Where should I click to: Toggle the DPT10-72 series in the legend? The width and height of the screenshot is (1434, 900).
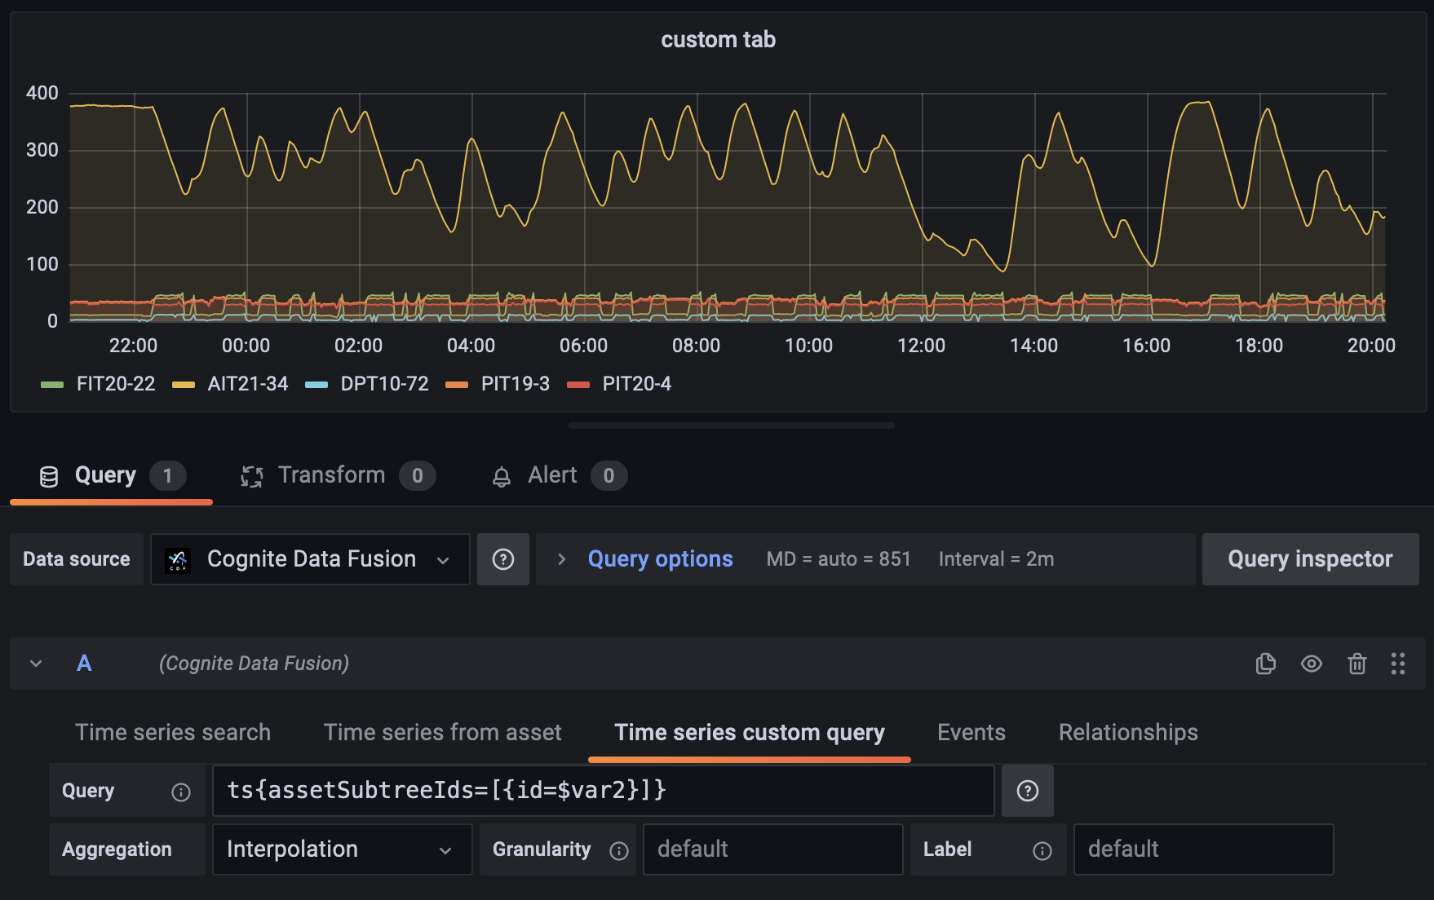point(384,383)
